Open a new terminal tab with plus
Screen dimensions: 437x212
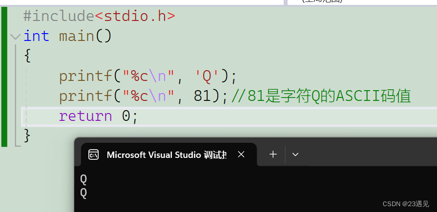click(x=273, y=154)
